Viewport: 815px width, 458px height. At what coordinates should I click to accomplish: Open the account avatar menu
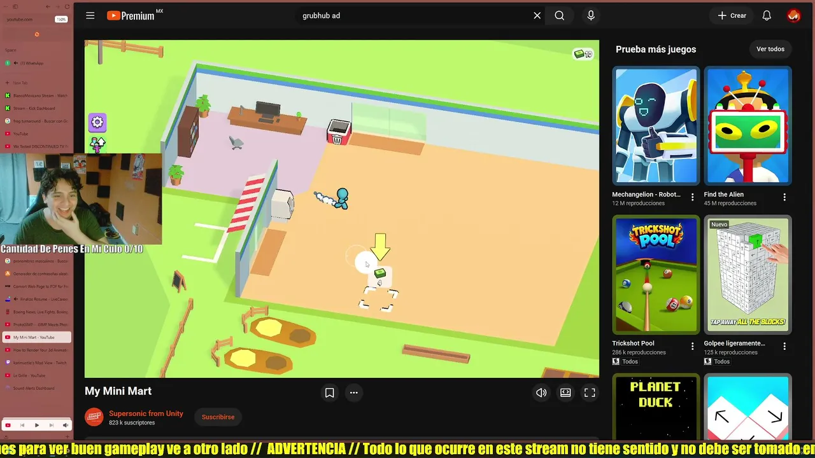click(x=793, y=16)
